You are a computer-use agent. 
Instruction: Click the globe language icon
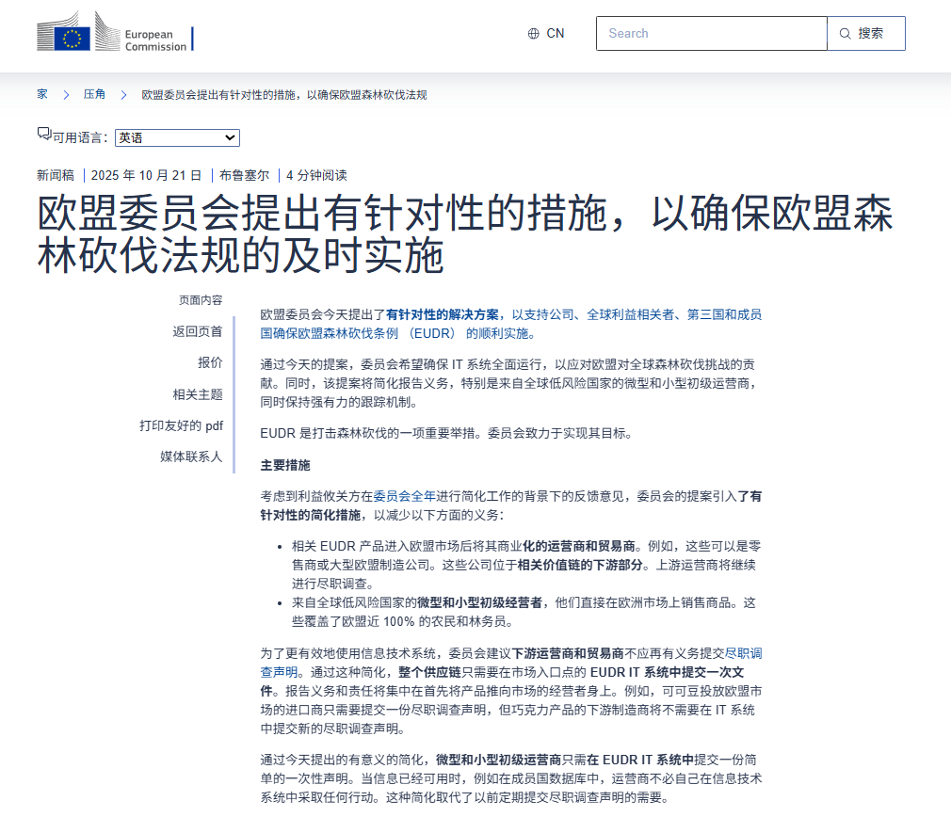click(534, 34)
